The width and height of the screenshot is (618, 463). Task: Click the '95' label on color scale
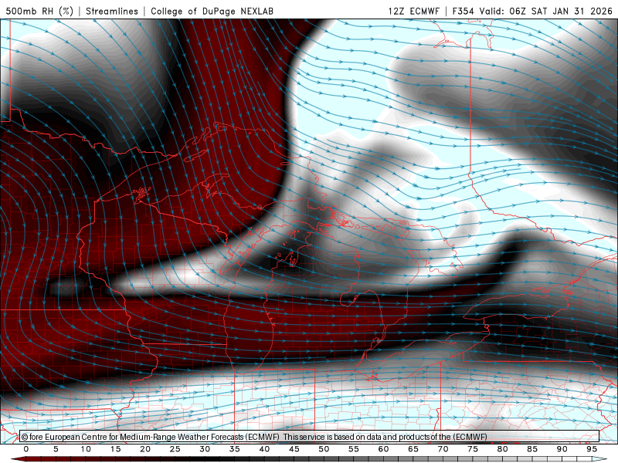592,449
